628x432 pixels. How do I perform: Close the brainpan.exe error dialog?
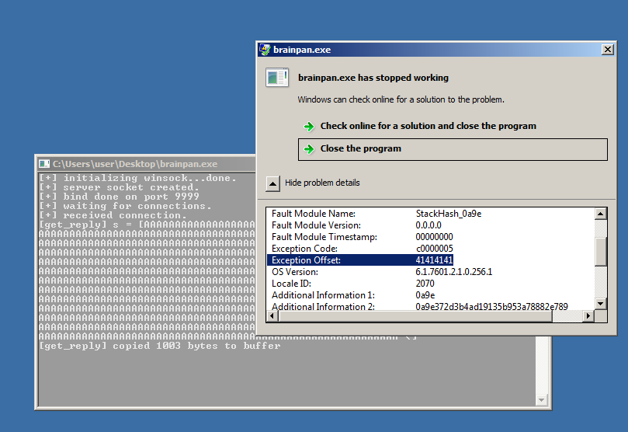point(608,49)
